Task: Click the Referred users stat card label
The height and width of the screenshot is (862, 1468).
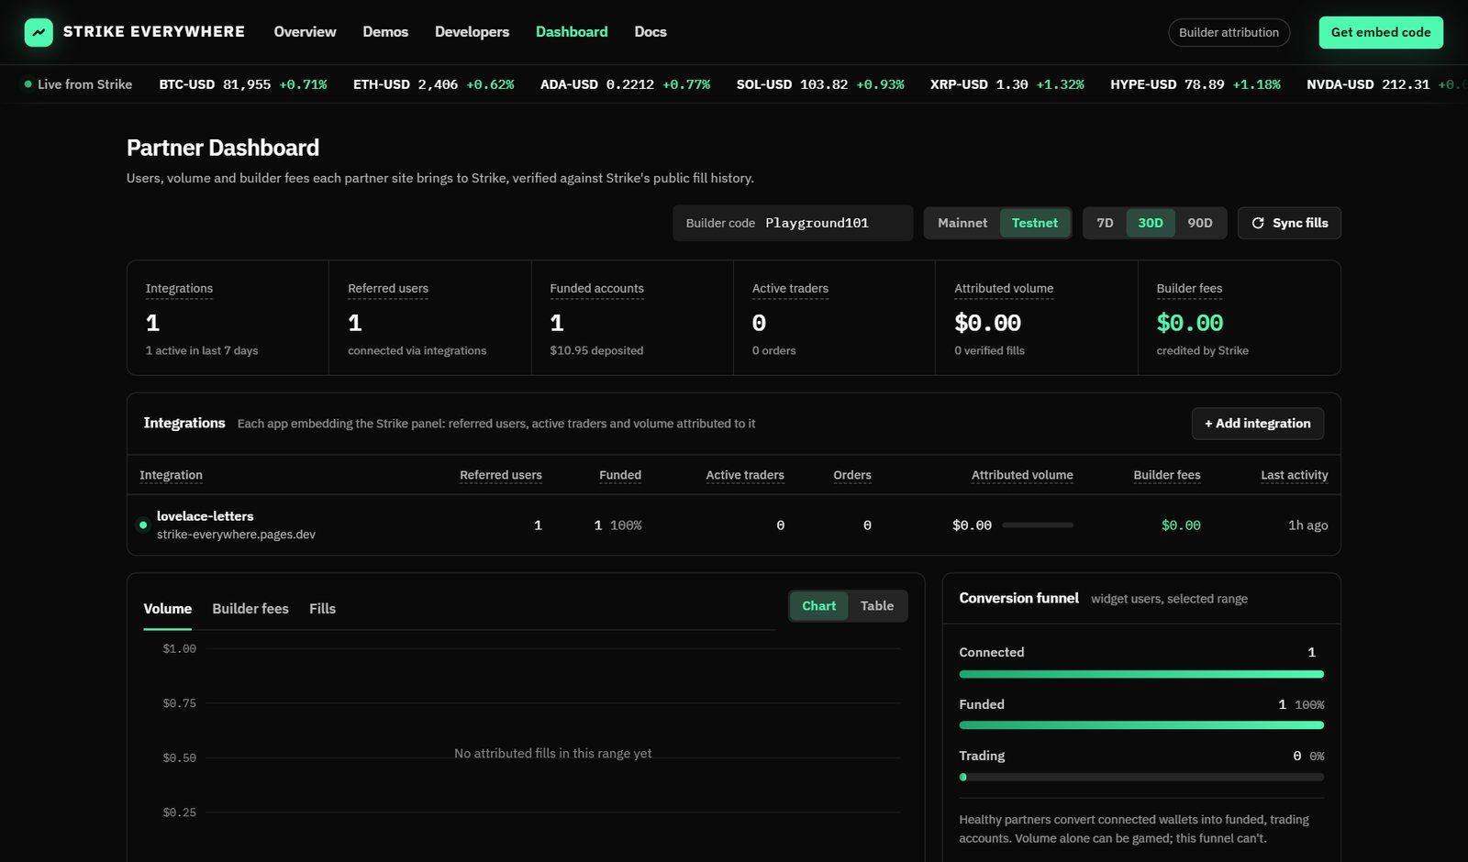Action: coord(388,289)
